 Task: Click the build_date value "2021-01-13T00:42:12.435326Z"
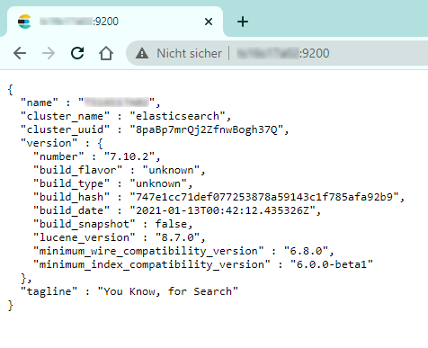(x=222, y=210)
